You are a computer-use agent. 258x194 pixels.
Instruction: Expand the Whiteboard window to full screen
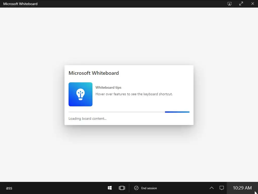click(x=241, y=4)
